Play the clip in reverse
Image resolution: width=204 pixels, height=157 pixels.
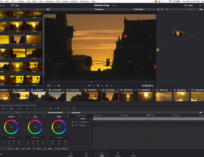(93, 86)
